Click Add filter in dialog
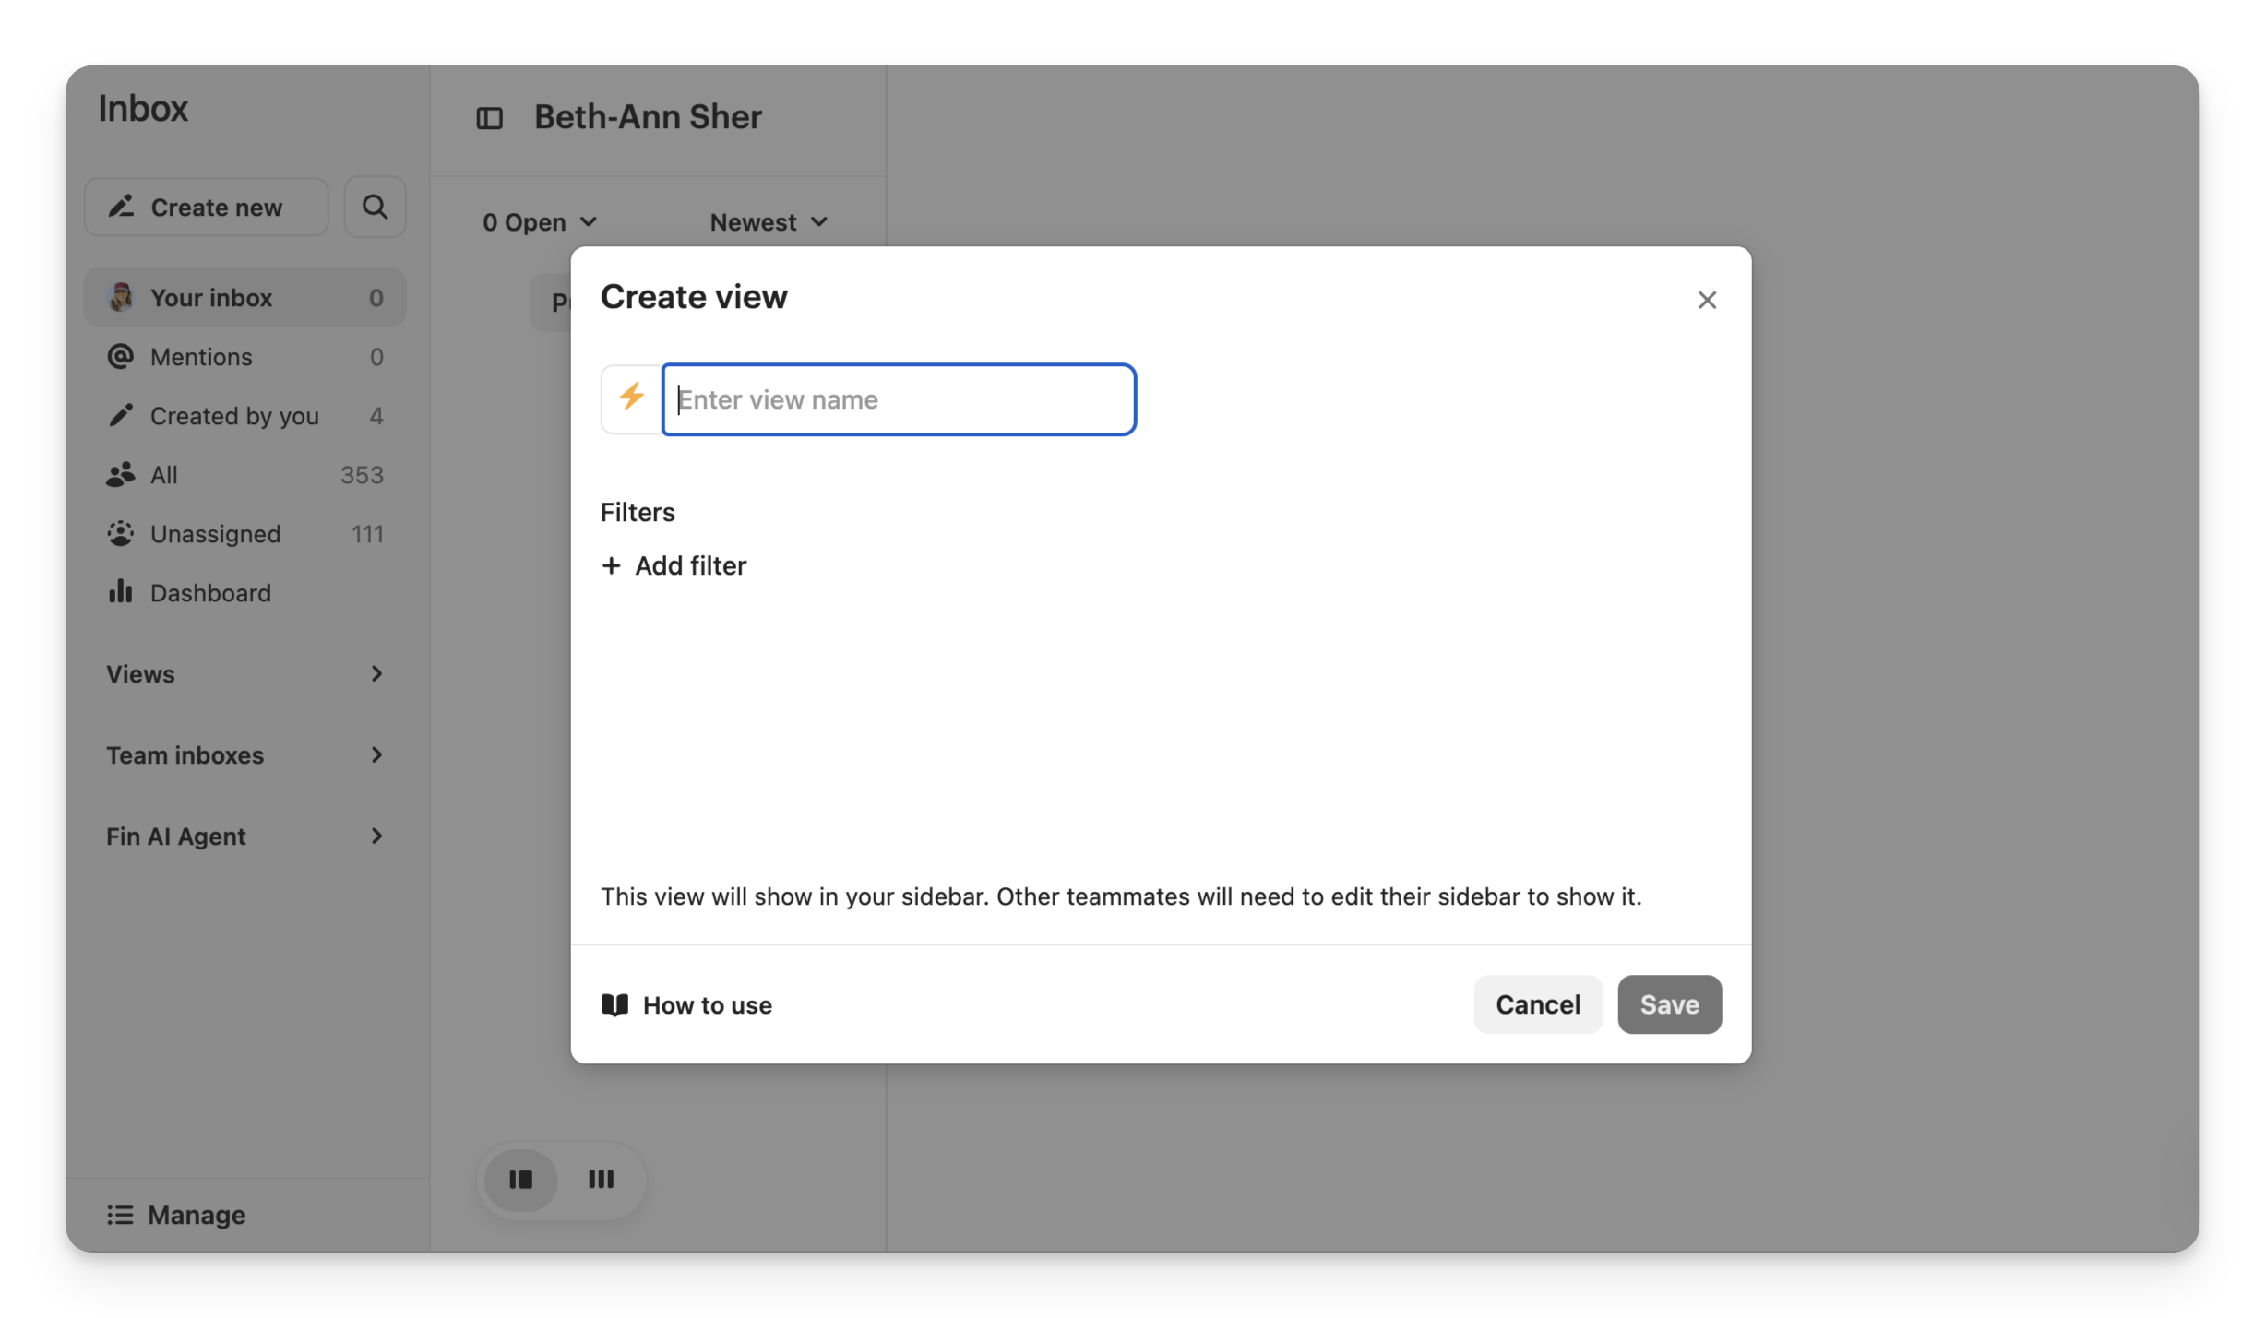2265x1318 pixels. click(x=674, y=565)
